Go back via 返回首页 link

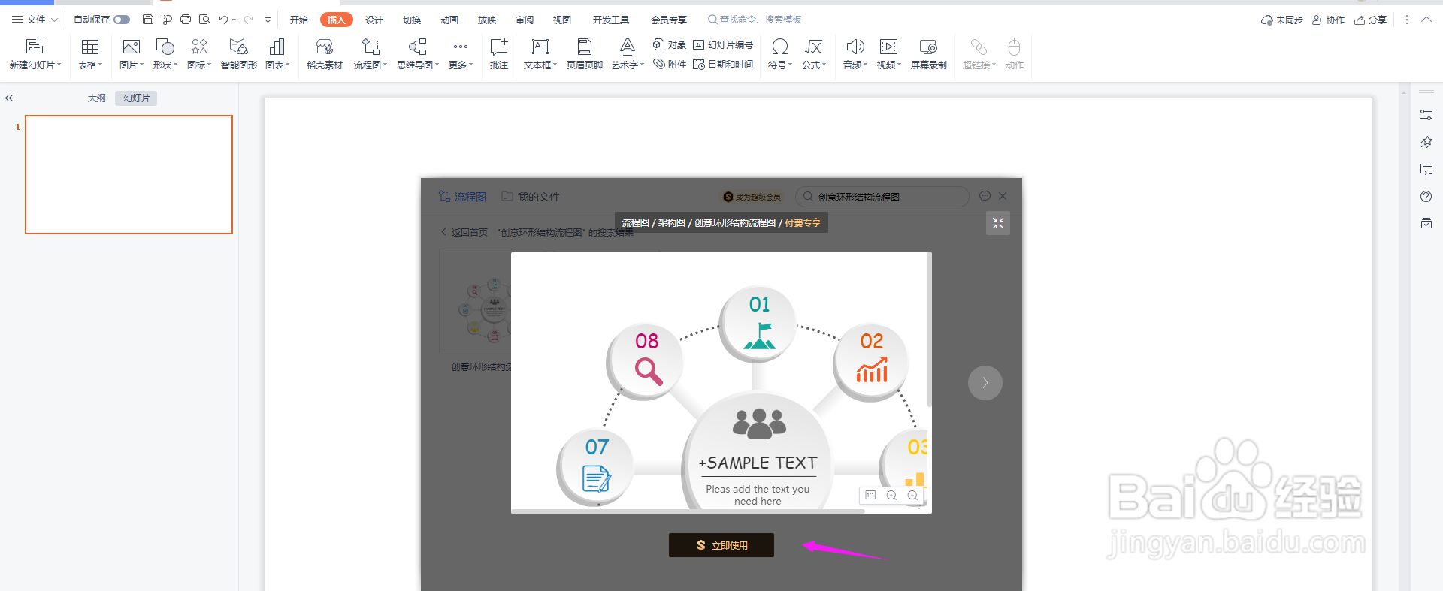click(464, 232)
